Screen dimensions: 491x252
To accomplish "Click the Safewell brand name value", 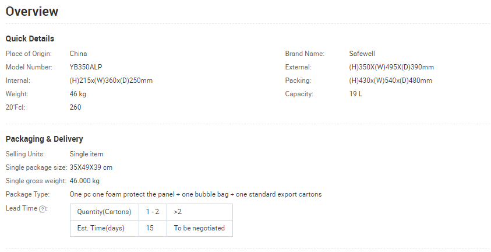I will pyautogui.click(x=362, y=54).
